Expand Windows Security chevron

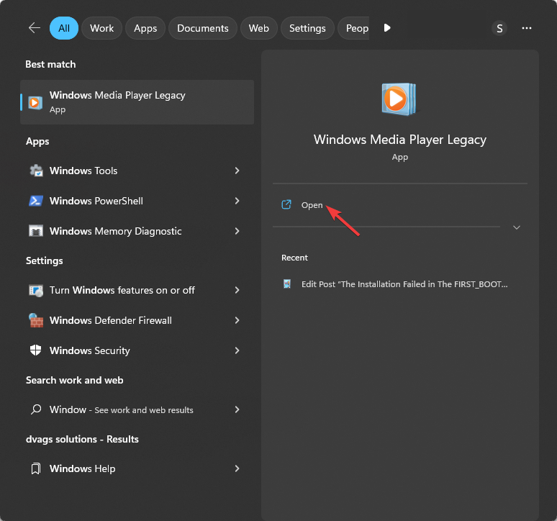click(237, 350)
